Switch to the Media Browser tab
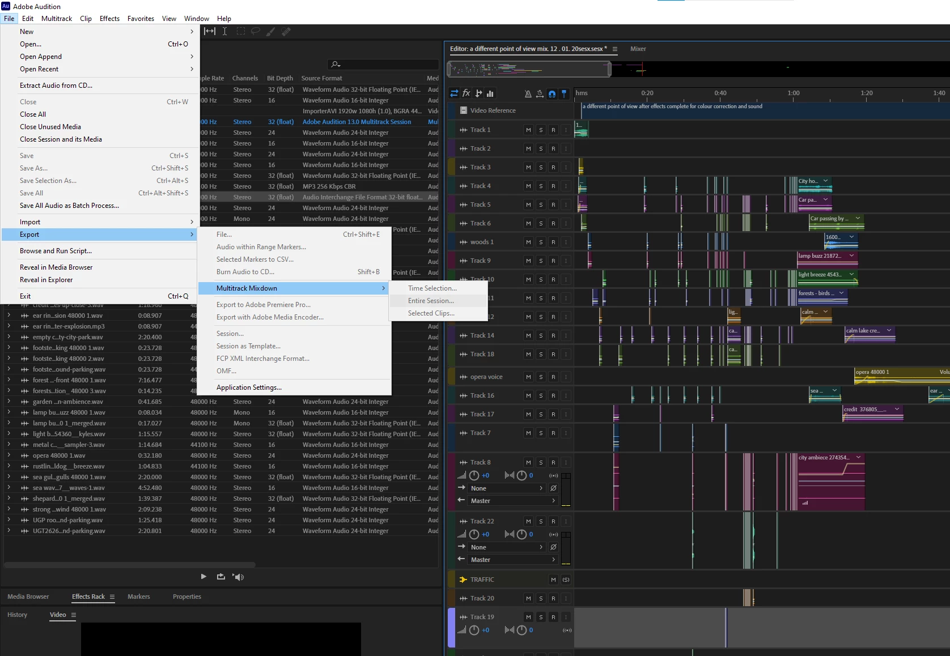The image size is (950, 656). tap(28, 597)
